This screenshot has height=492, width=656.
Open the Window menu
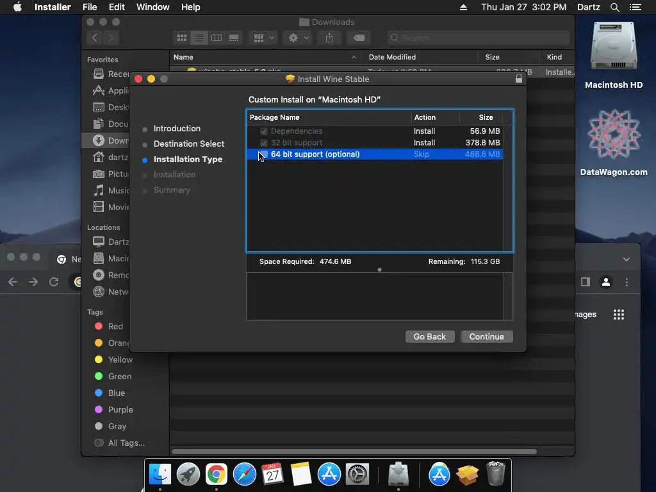(x=152, y=7)
